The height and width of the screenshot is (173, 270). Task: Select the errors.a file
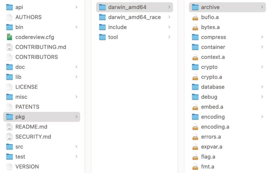pos(227,137)
